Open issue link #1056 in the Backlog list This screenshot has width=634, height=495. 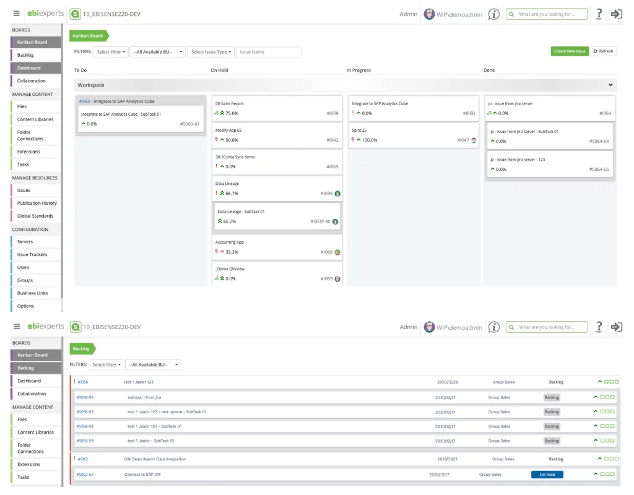pos(83,382)
